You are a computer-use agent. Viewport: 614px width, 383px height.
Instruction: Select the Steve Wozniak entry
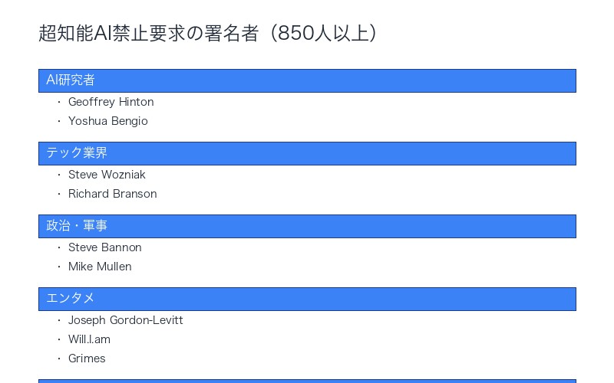(x=107, y=175)
